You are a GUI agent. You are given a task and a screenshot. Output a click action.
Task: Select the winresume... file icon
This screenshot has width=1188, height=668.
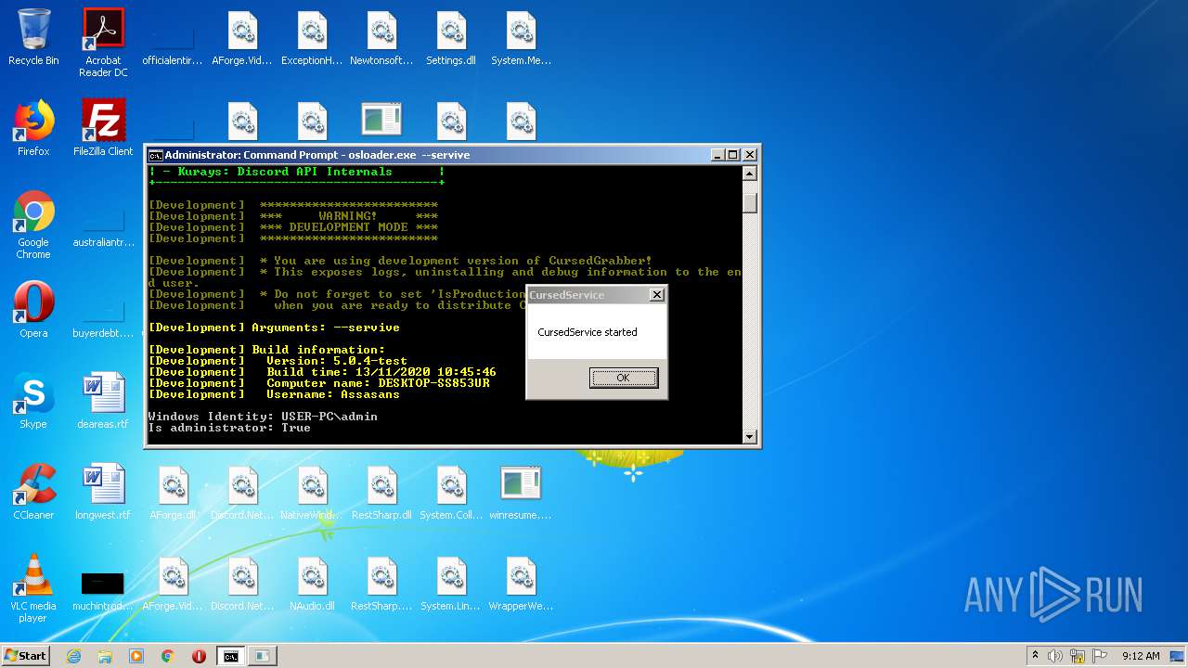521,492
